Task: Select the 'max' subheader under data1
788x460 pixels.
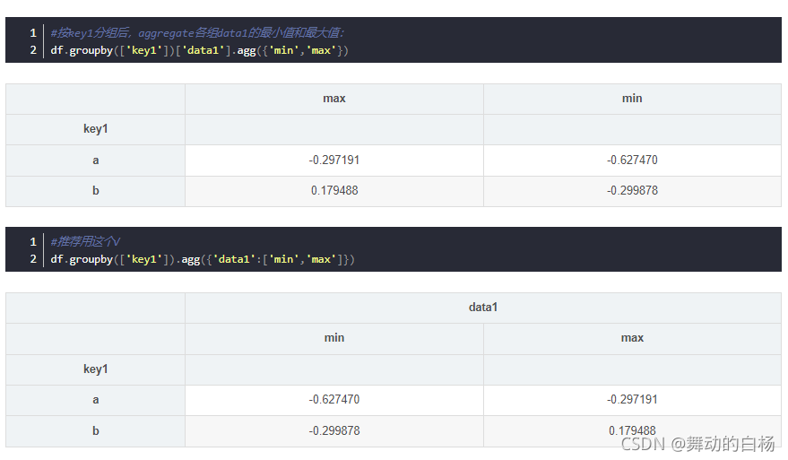Action: (x=632, y=338)
